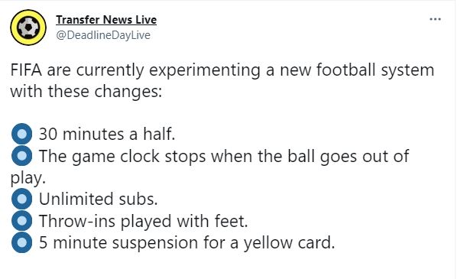Click the phrase "new football system"
The image size is (464, 279).
pyautogui.click(x=357, y=71)
